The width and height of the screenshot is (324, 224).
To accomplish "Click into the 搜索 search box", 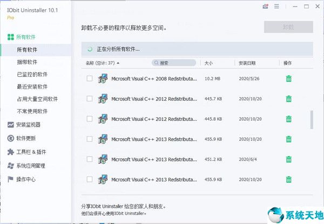I will pos(174,63).
